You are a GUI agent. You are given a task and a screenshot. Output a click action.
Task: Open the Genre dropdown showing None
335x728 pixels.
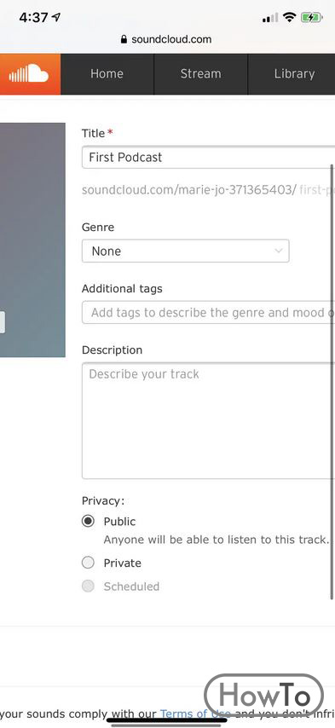pos(186,251)
